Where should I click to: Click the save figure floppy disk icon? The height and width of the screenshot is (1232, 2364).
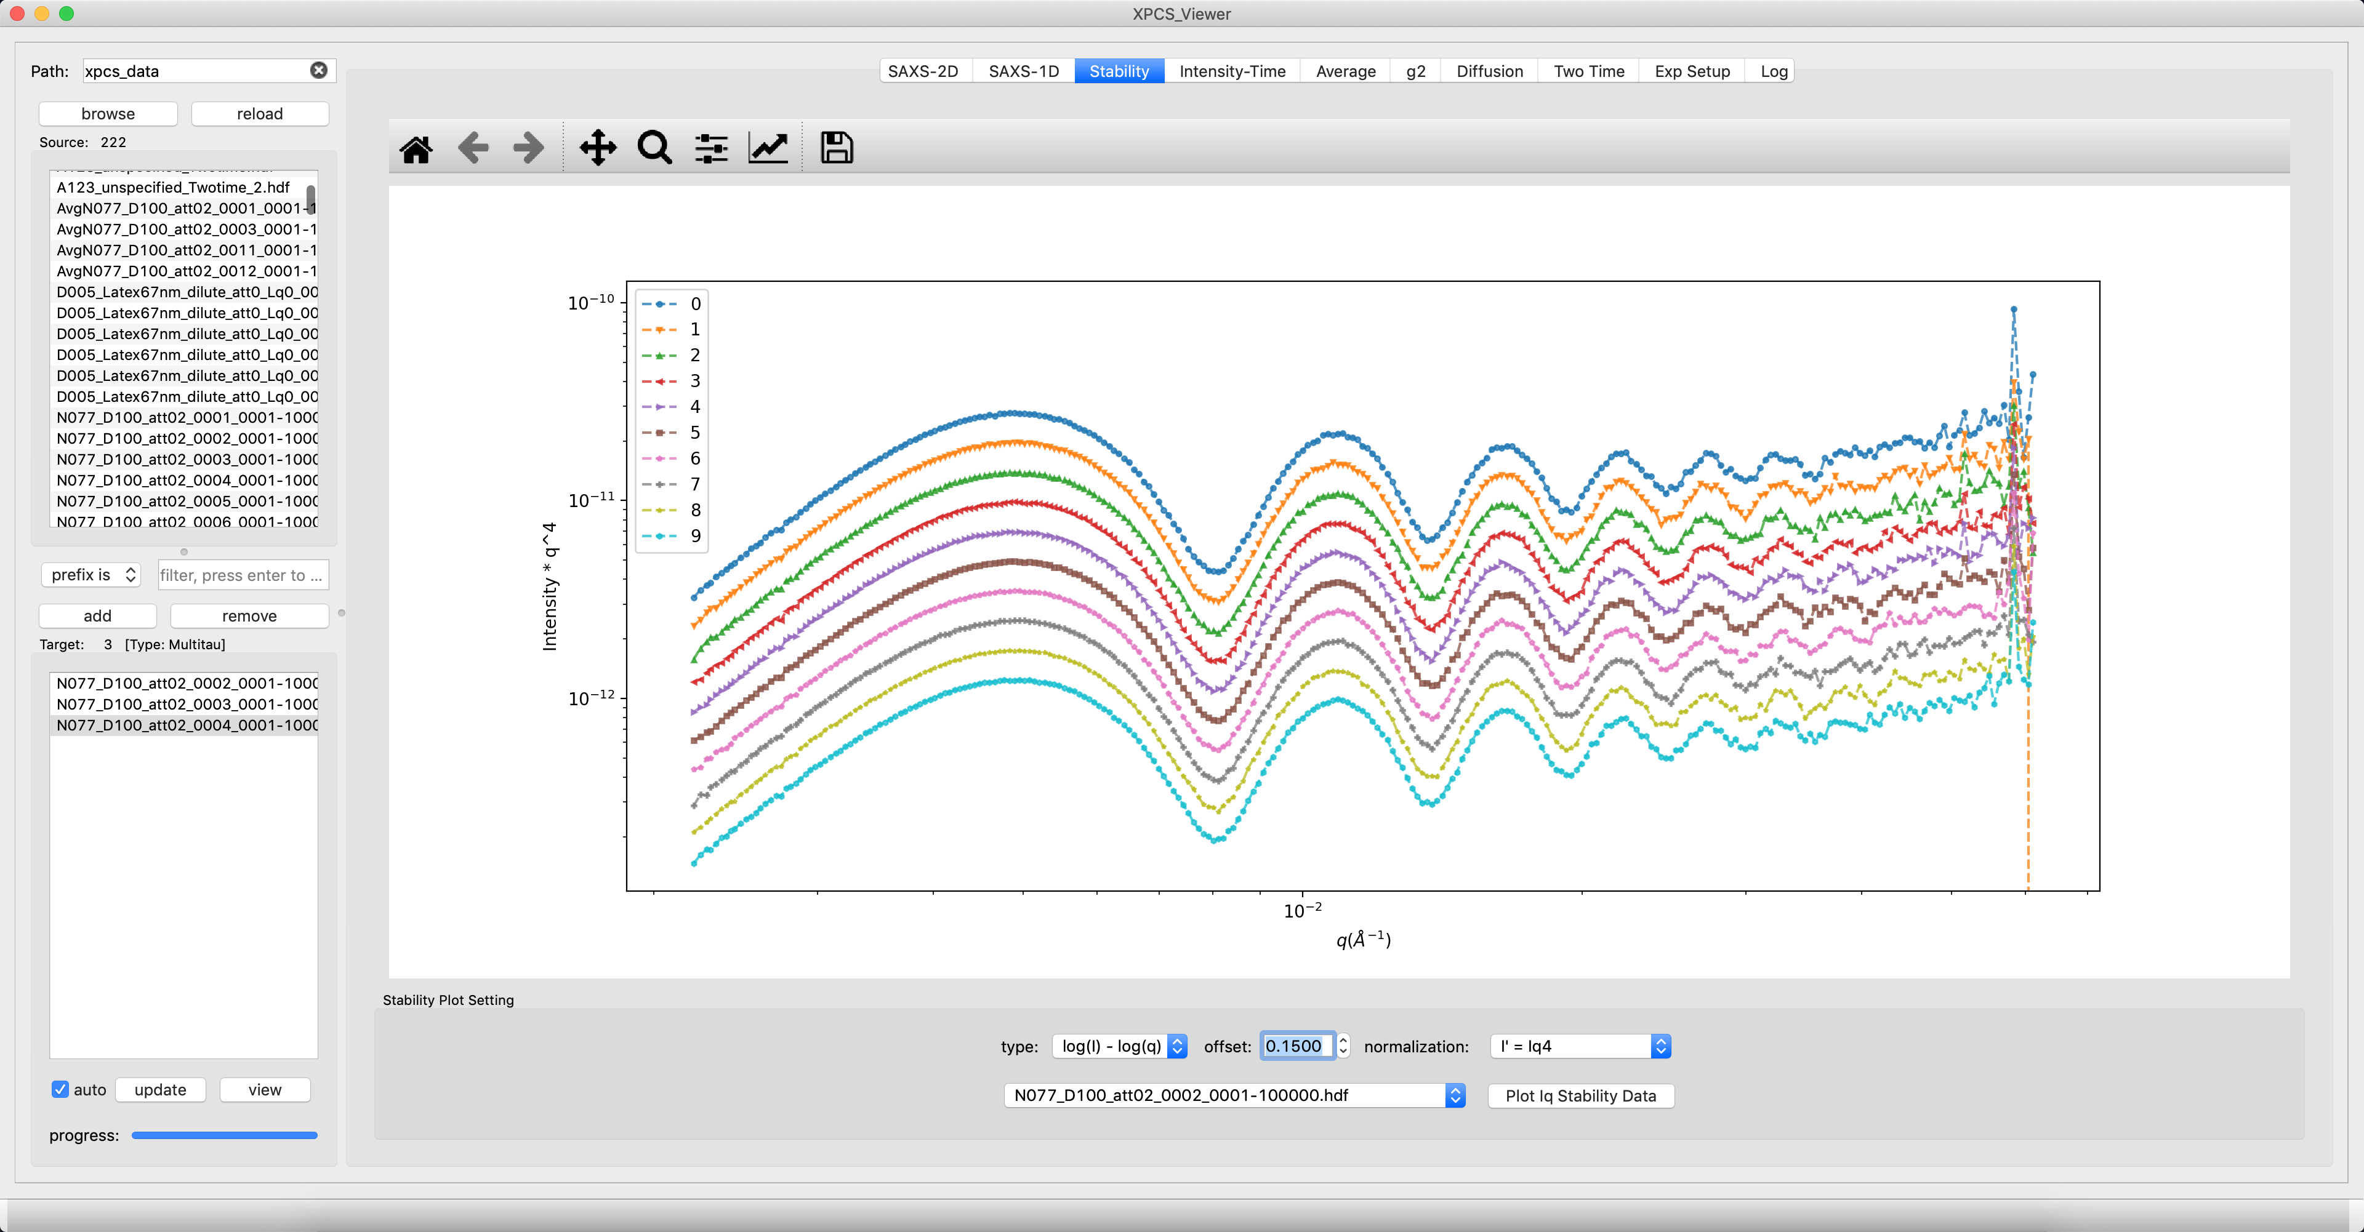point(836,148)
